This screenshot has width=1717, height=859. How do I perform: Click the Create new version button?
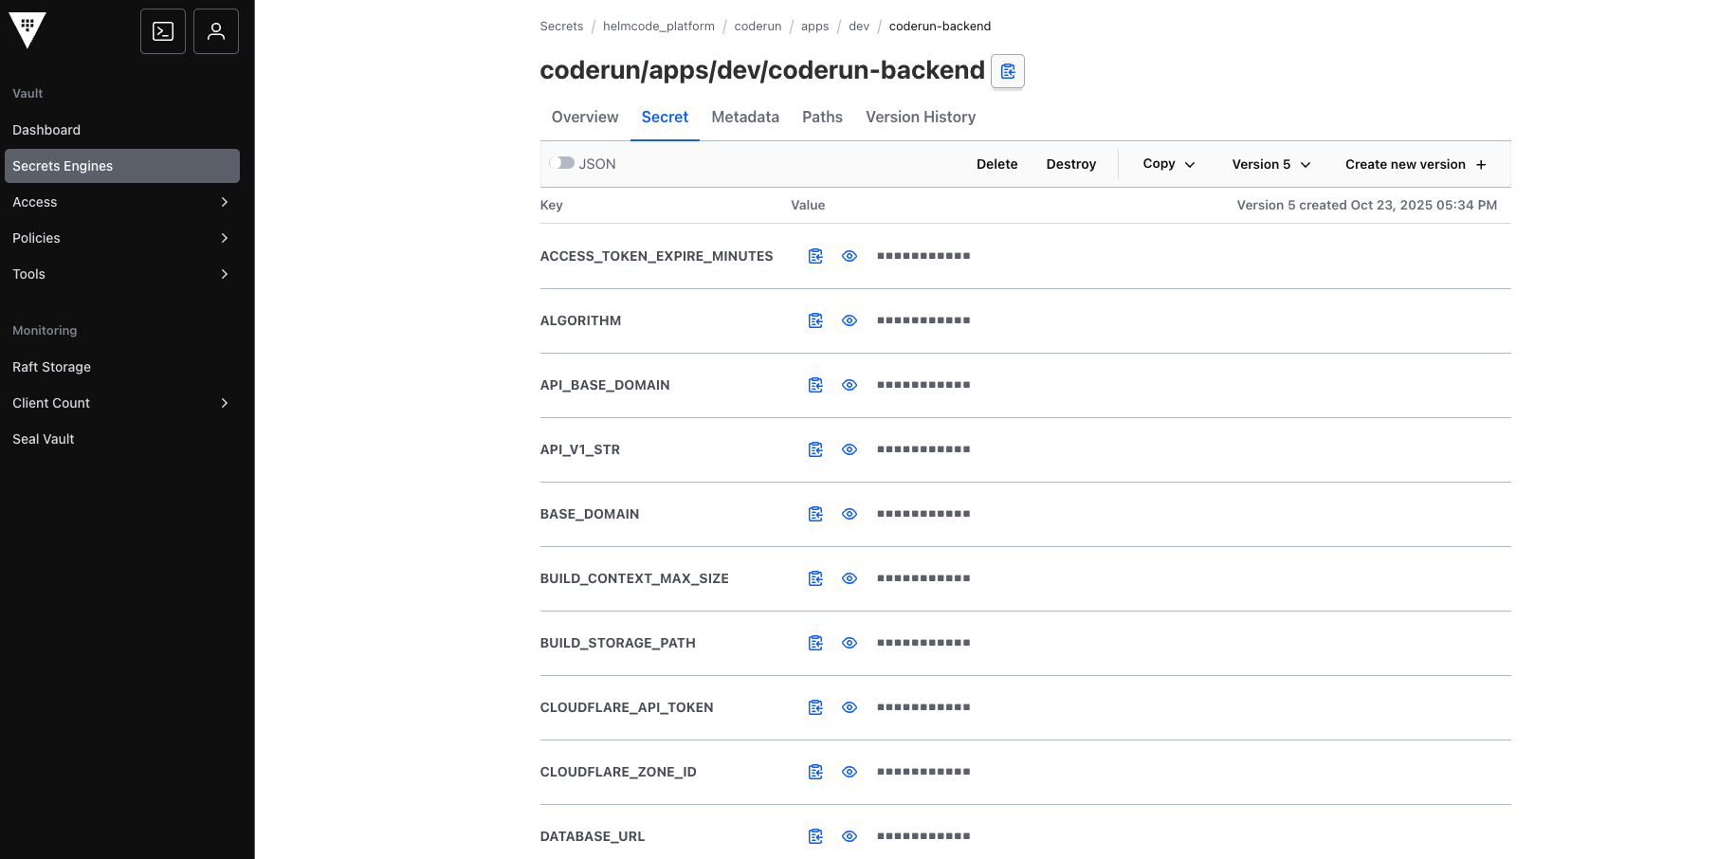click(x=1414, y=164)
